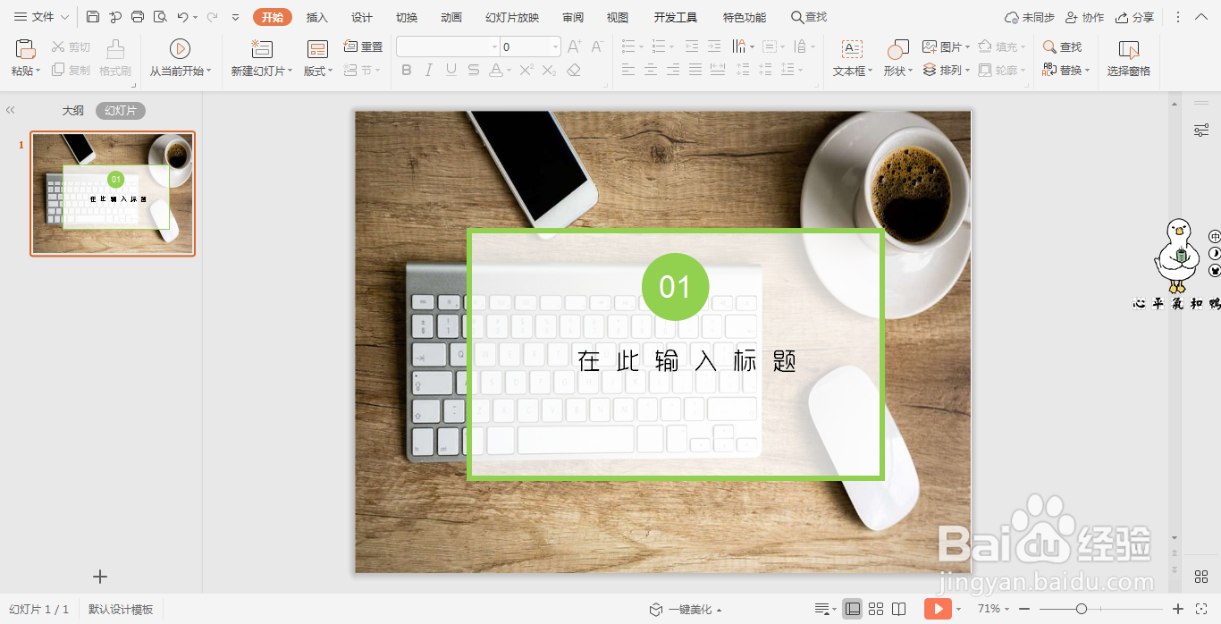Screen dimensions: 1221x624
Task: Switch to slide sorter view
Action: point(876,609)
